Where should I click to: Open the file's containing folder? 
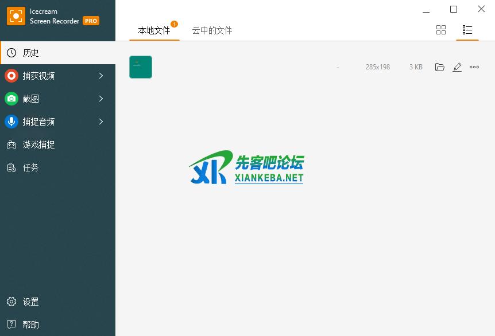[x=440, y=67]
